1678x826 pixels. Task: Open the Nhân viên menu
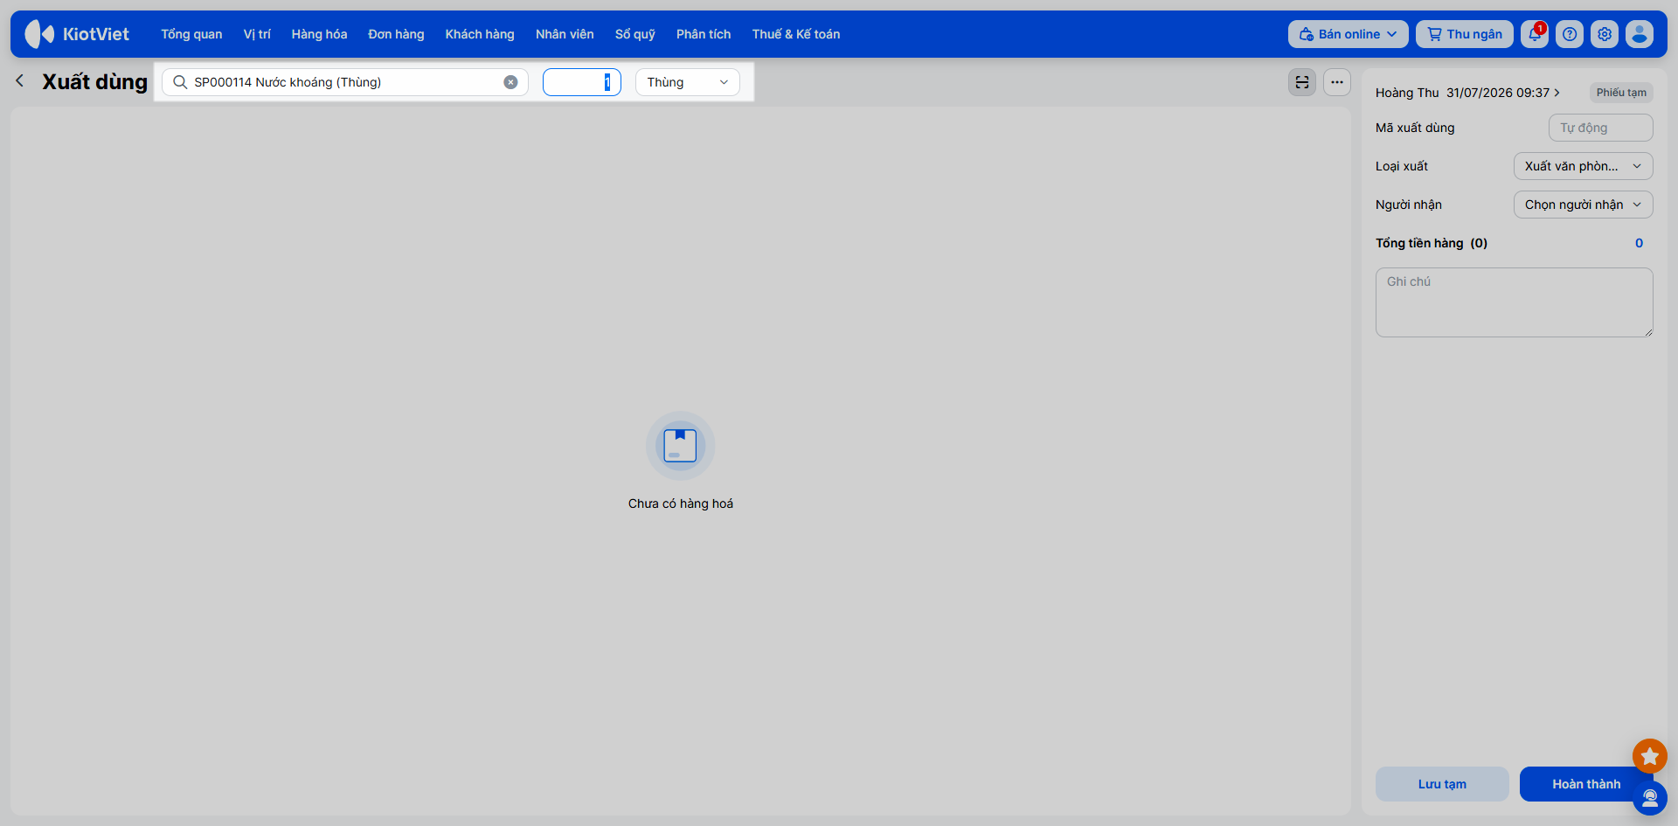(565, 34)
